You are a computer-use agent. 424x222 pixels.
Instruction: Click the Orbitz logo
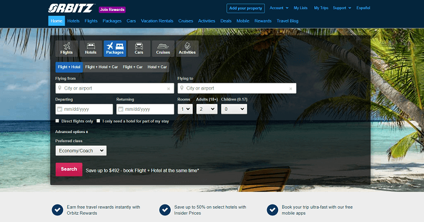71,8
